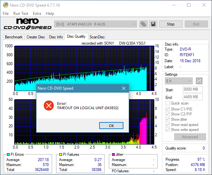Click the PI Errors average 207.18

(x=43, y=160)
